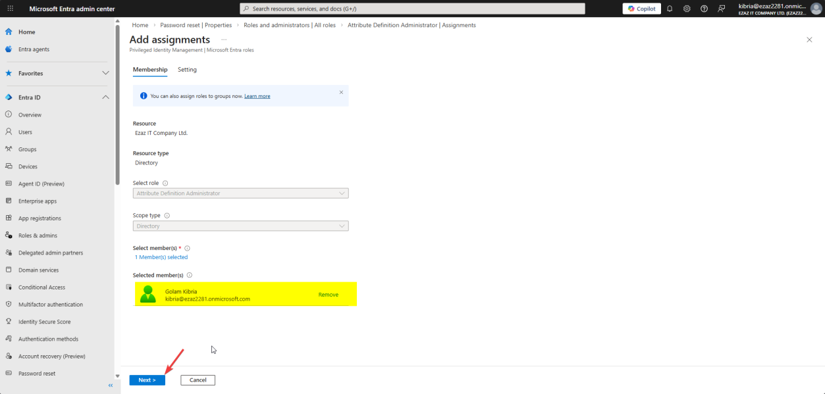Open the App registrations icon
Viewport: 825px width, 394px height.
(9, 218)
